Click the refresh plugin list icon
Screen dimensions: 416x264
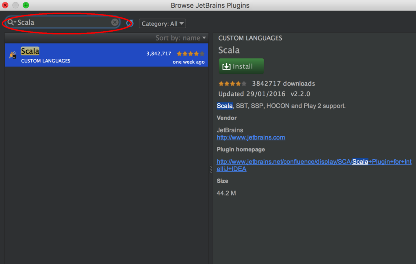pos(130,23)
